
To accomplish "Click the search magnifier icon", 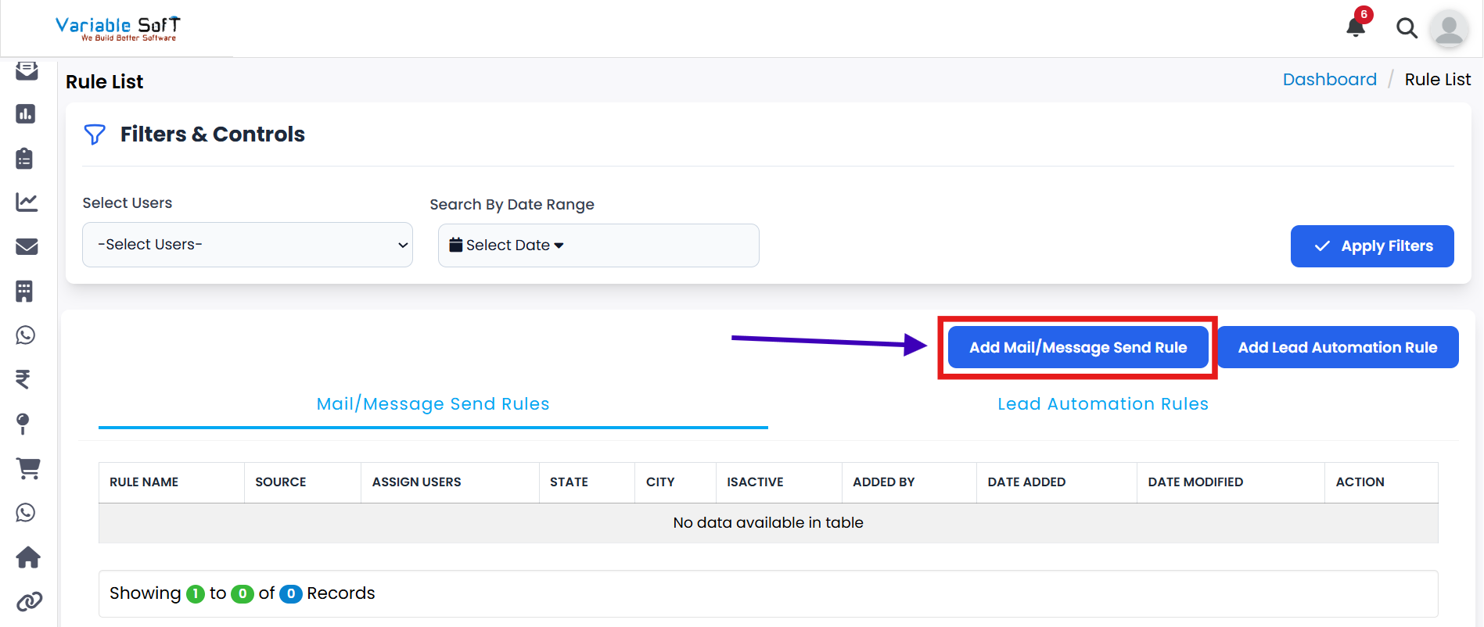I will coord(1407,28).
